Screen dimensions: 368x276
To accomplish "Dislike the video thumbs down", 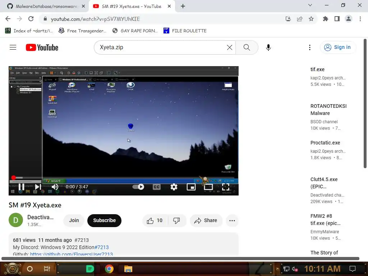I will pyautogui.click(x=176, y=220).
